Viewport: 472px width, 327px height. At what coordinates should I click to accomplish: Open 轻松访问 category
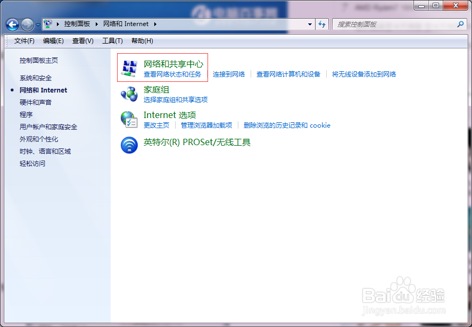coord(32,164)
